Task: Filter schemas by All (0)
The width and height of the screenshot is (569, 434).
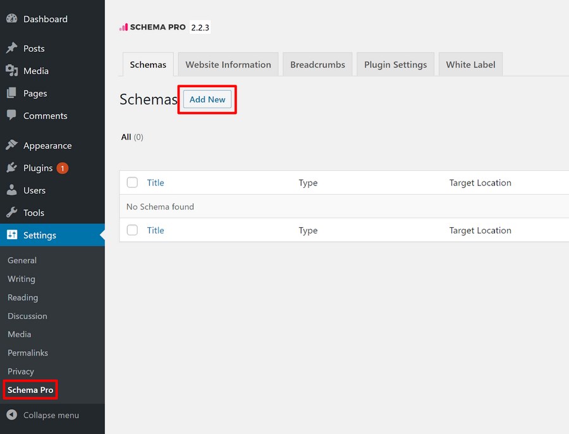Action: 132,137
